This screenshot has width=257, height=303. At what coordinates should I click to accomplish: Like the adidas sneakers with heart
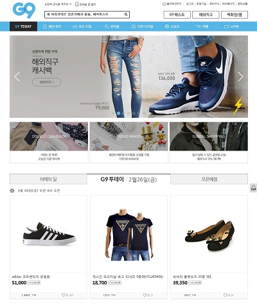click(x=64, y=295)
